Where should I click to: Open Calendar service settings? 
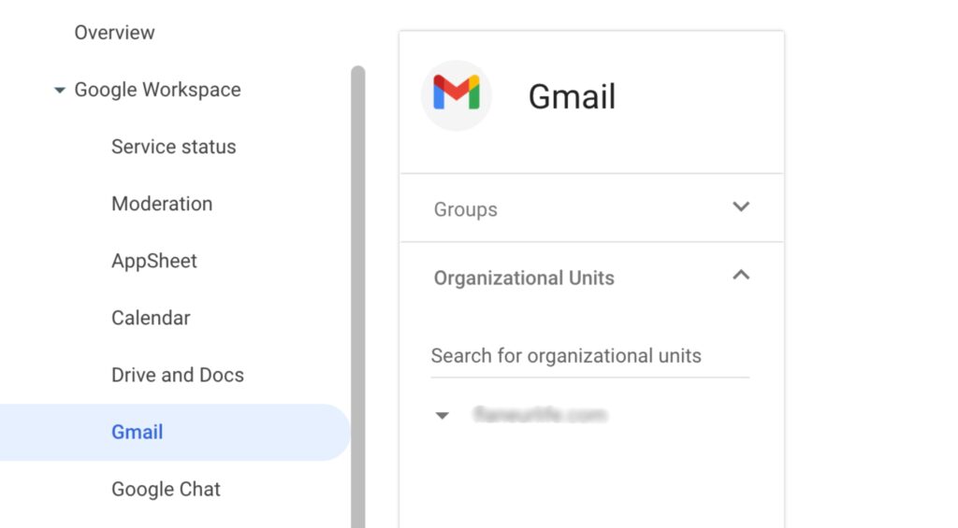[x=151, y=318]
